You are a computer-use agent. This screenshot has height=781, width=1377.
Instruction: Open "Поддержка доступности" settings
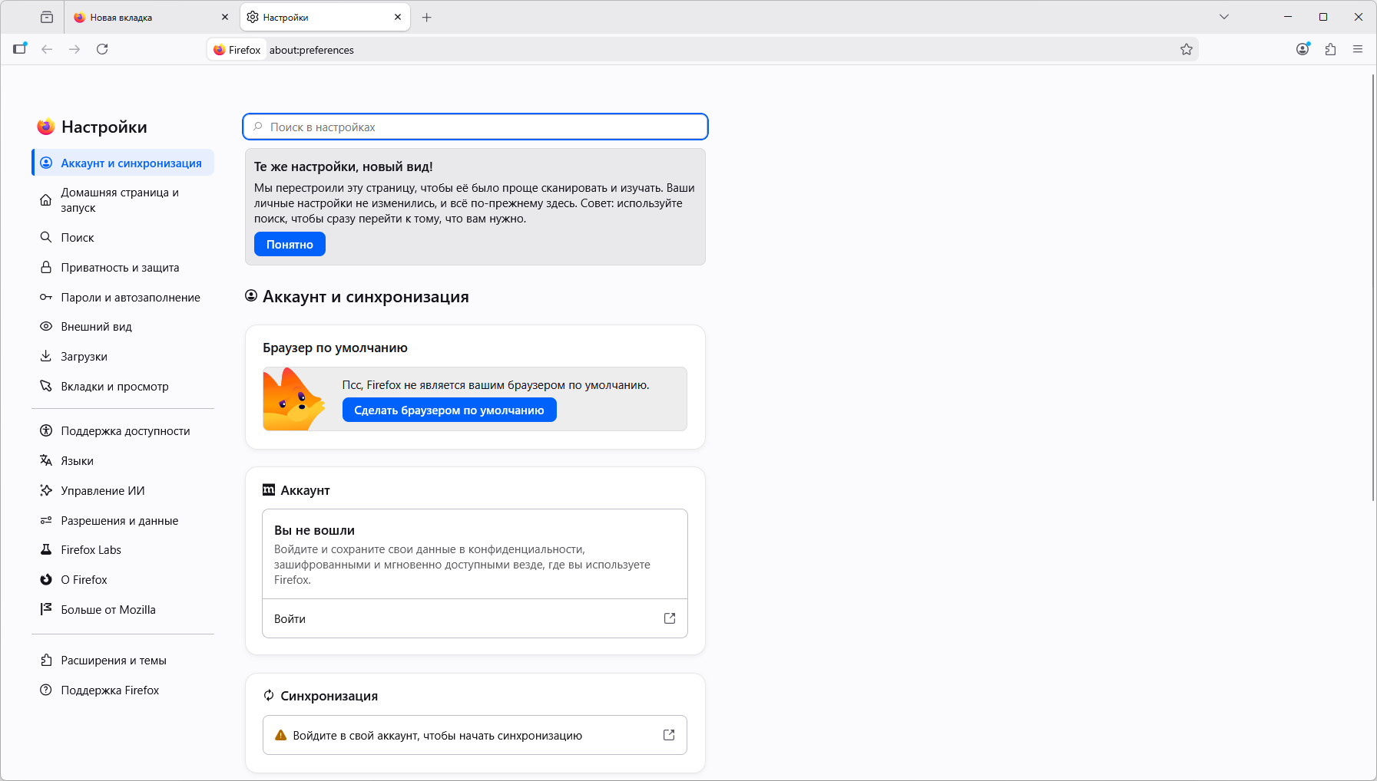point(123,431)
